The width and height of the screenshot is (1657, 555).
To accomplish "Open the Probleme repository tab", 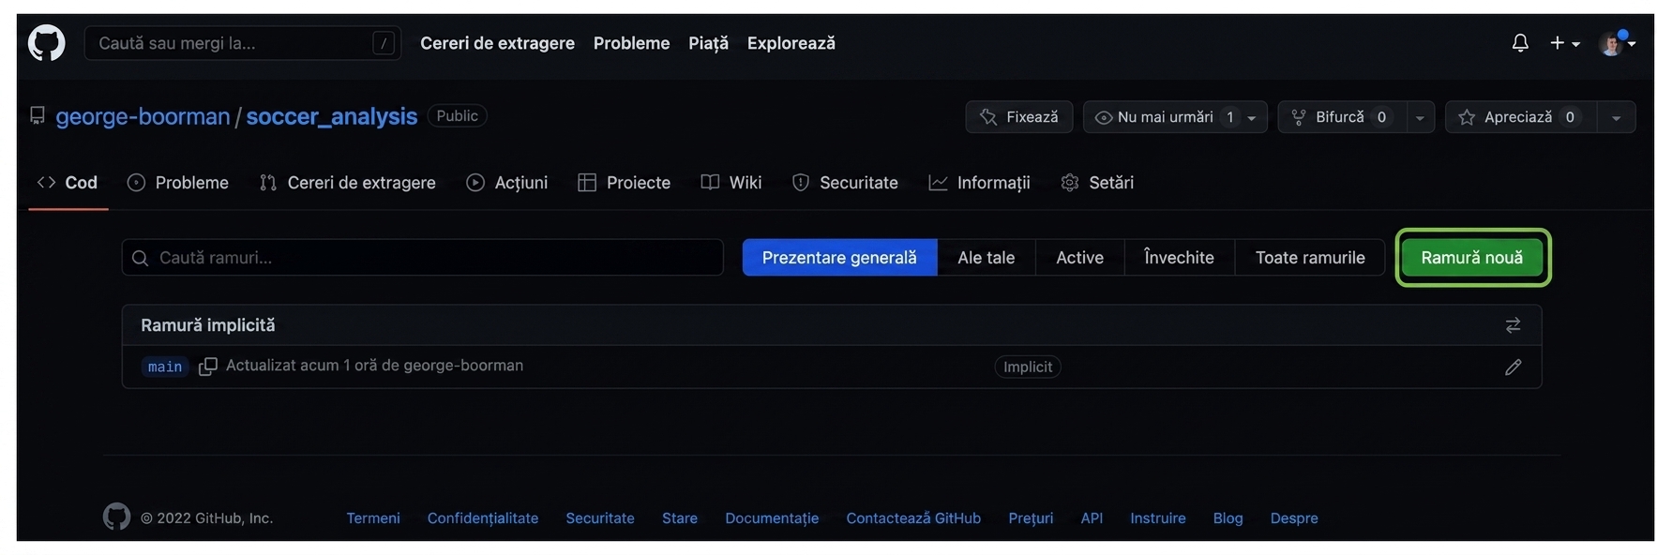I will click(x=178, y=183).
